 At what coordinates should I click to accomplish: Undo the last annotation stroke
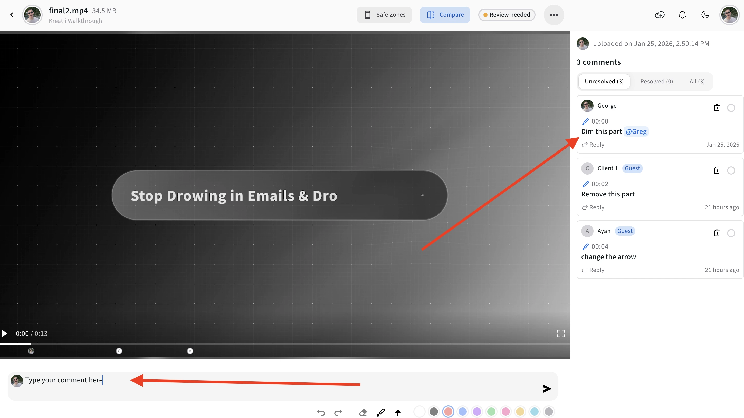point(321,413)
